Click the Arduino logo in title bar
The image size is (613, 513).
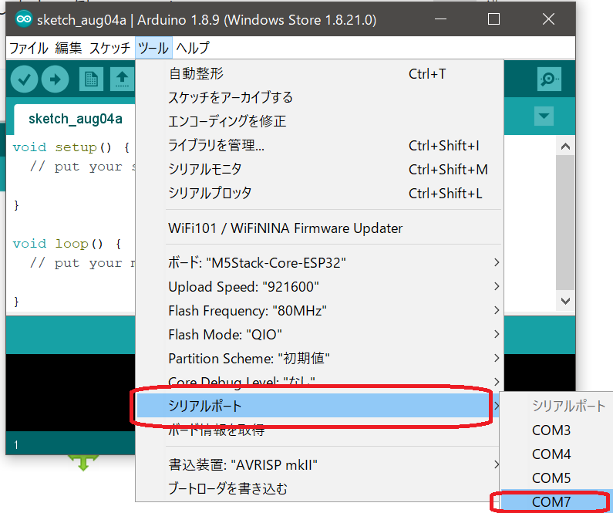pos(24,19)
